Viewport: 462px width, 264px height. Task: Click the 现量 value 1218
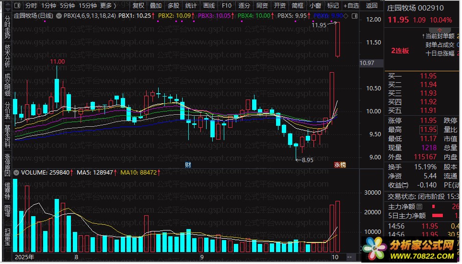click(429, 148)
